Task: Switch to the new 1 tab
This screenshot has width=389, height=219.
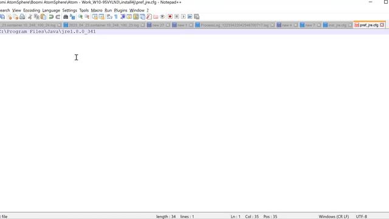Action: click(182, 25)
